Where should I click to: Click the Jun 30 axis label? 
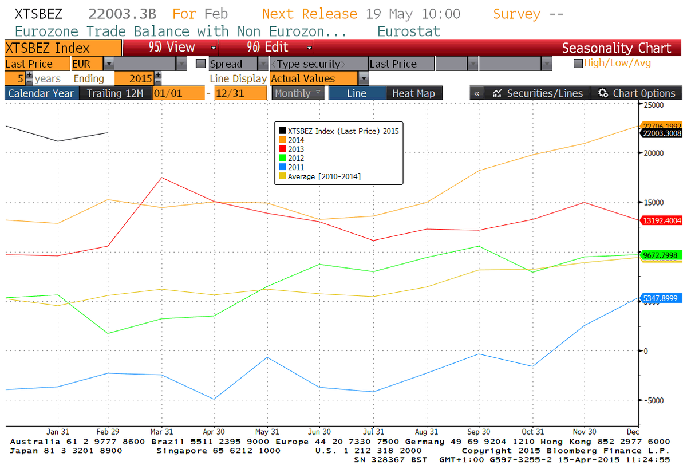point(319,432)
